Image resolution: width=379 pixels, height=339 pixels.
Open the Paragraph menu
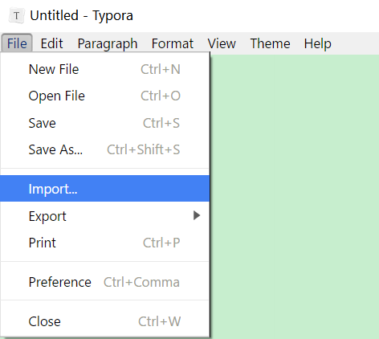(x=108, y=43)
